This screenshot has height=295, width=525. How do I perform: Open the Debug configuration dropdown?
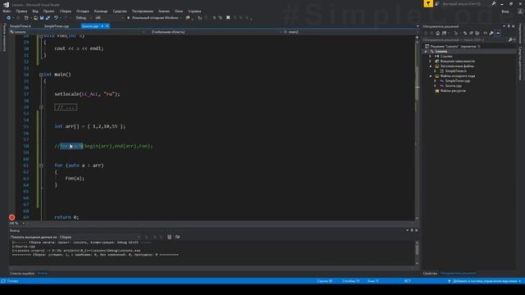click(84, 18)
